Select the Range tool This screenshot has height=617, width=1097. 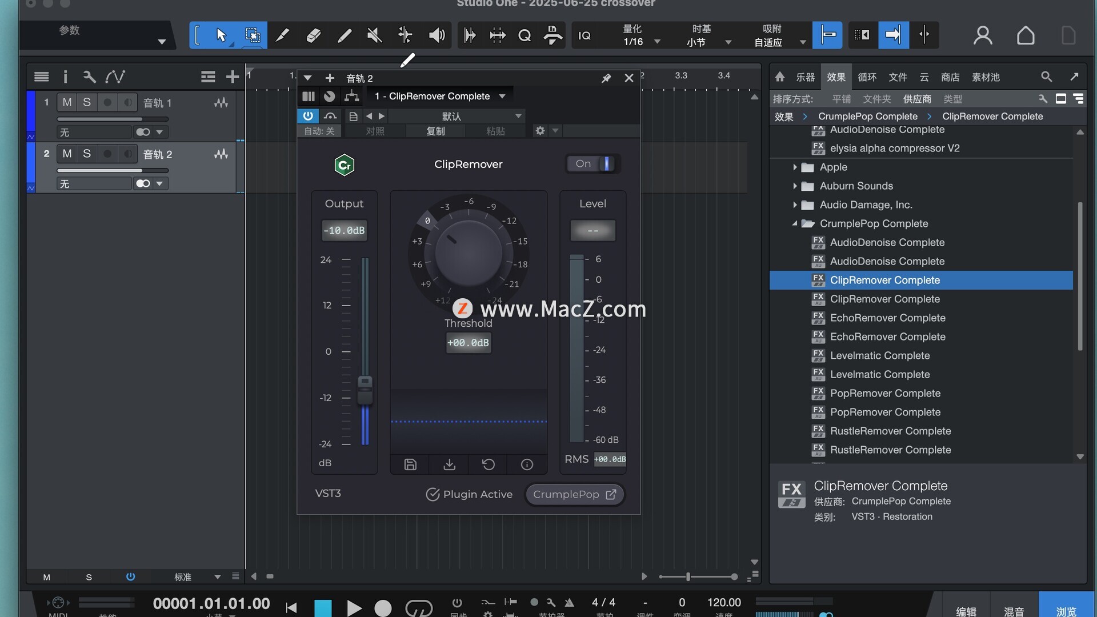(252, 35)
